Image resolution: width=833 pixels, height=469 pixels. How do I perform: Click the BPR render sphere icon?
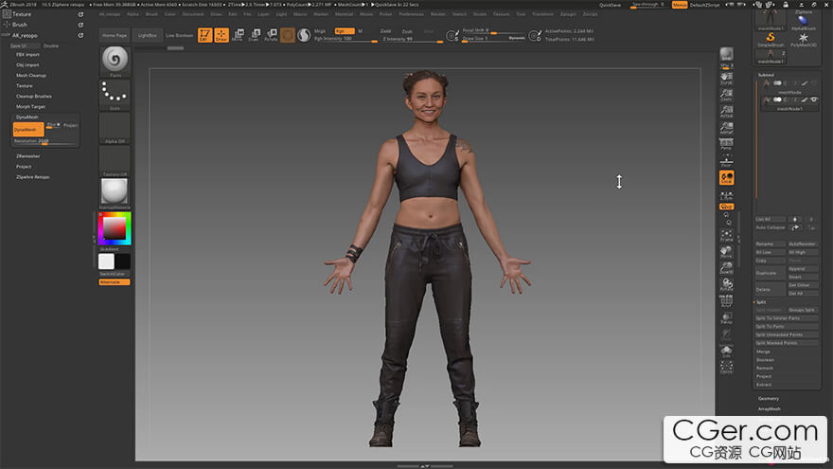click(726, 56)
